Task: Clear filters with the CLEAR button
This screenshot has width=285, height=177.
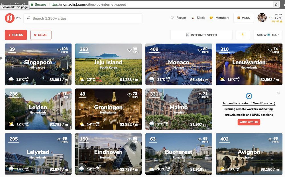Action: 41,35
